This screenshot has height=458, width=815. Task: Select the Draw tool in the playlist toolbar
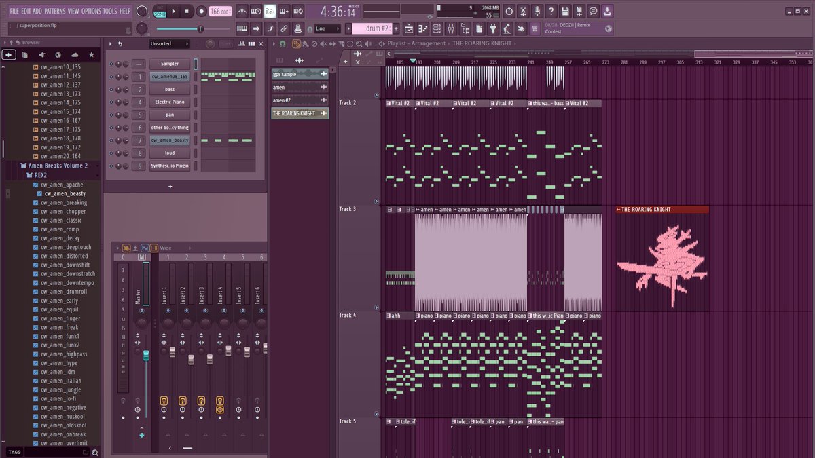point(297,43)
